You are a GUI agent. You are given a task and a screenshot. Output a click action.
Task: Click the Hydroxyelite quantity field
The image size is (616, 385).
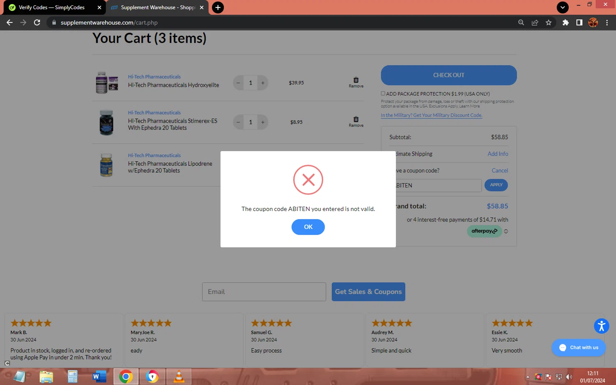click(x=251, y=83)
